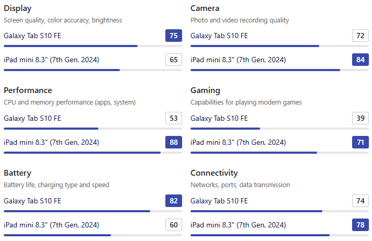Click Galaxy Tab S10 FE Connectivity progress bar

click(279, 211)
